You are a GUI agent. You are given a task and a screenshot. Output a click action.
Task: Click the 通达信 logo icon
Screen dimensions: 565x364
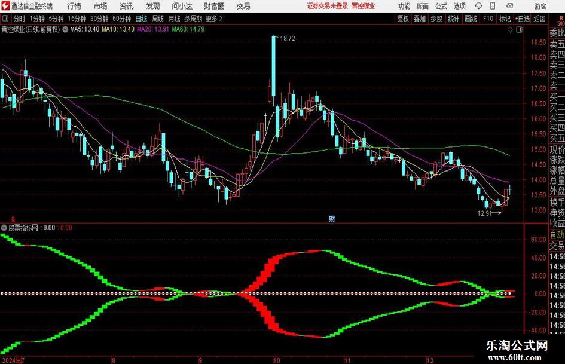click(5, 6)
